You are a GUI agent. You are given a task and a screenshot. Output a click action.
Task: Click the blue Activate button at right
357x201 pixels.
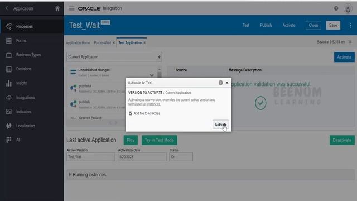344,57
